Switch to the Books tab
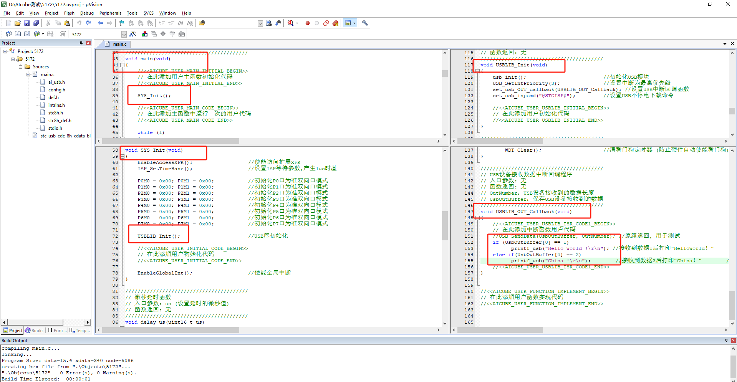The image size is (737, 382). point(34,331)
